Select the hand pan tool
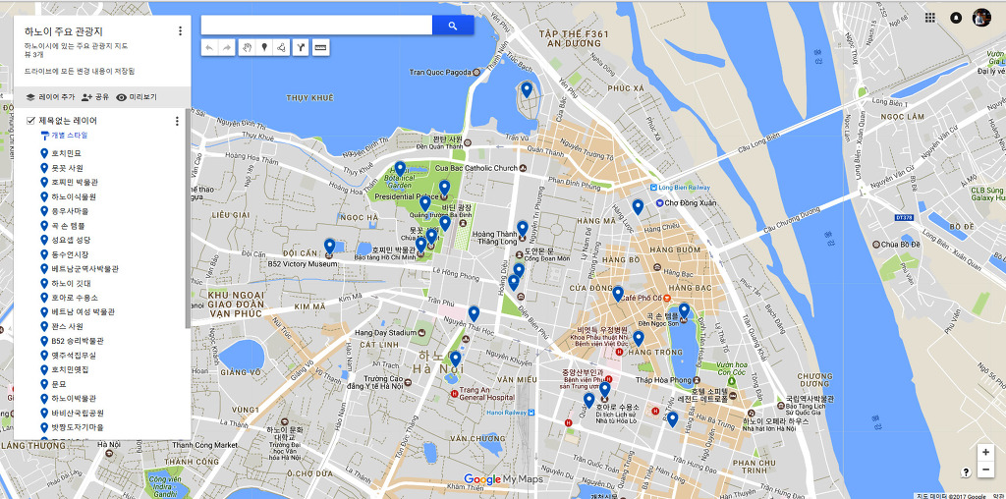 pos(248,47)
